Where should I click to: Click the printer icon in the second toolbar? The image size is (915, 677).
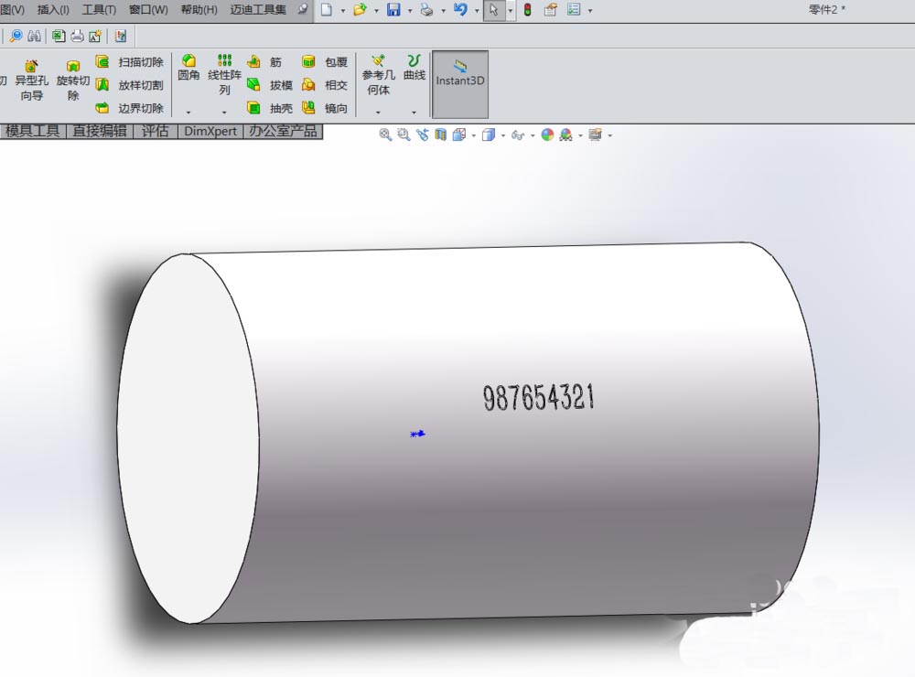pyautogui.click(x=77, y=37)
